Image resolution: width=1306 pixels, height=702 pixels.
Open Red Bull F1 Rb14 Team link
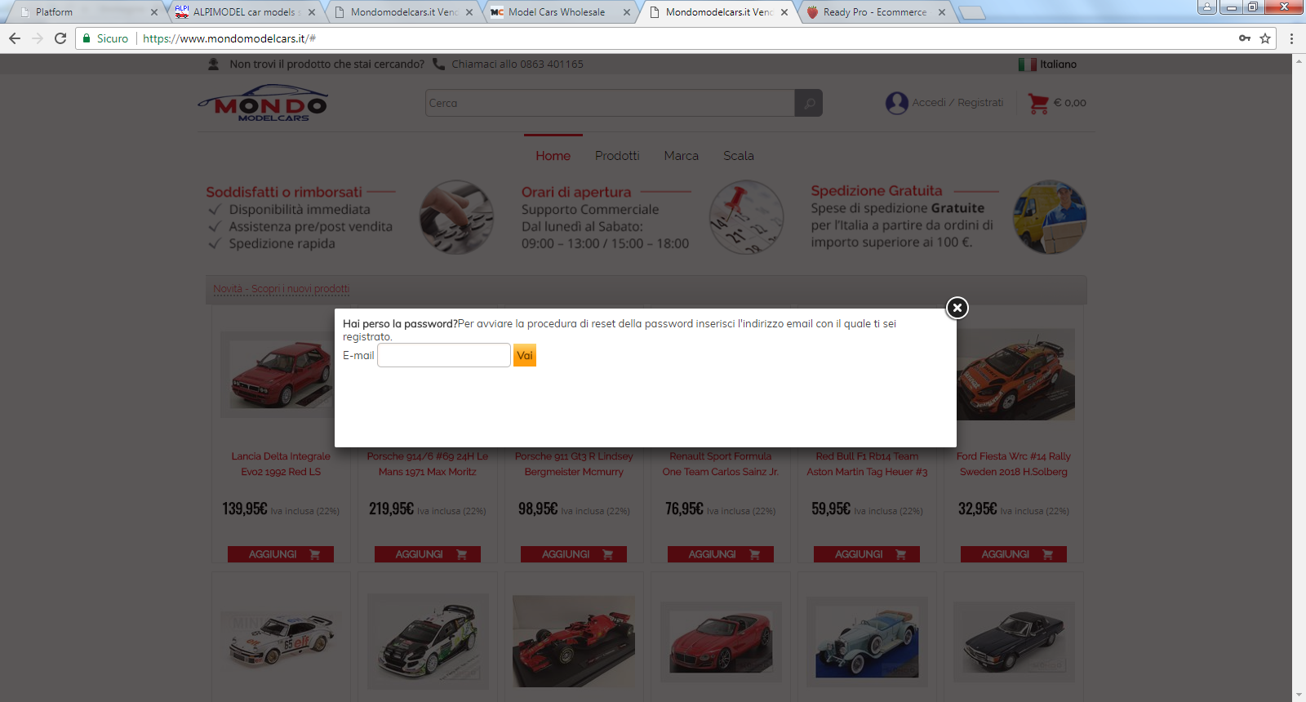[x=867, y=464]
